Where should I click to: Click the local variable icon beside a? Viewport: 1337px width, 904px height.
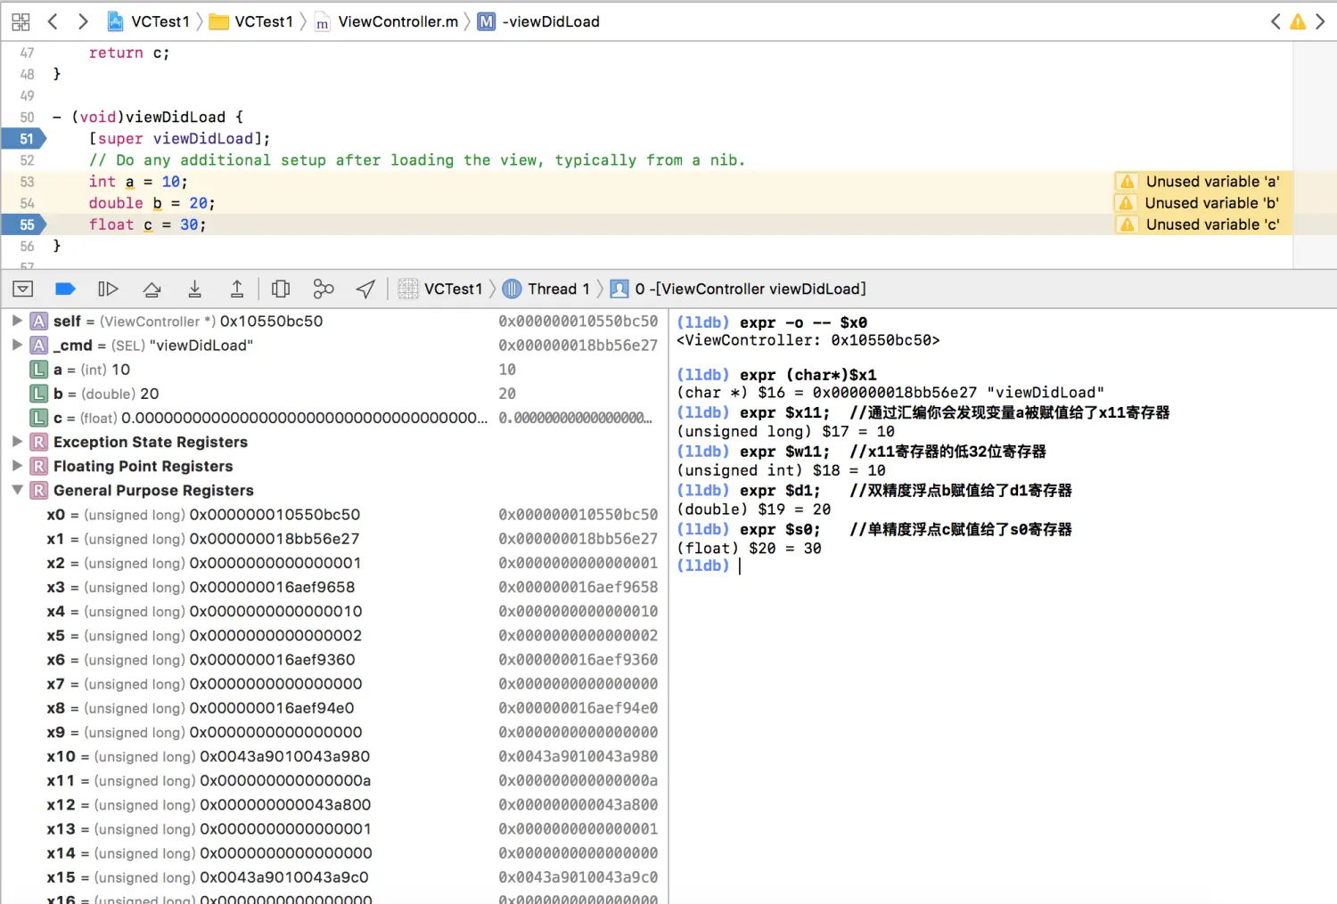(39, 370)
